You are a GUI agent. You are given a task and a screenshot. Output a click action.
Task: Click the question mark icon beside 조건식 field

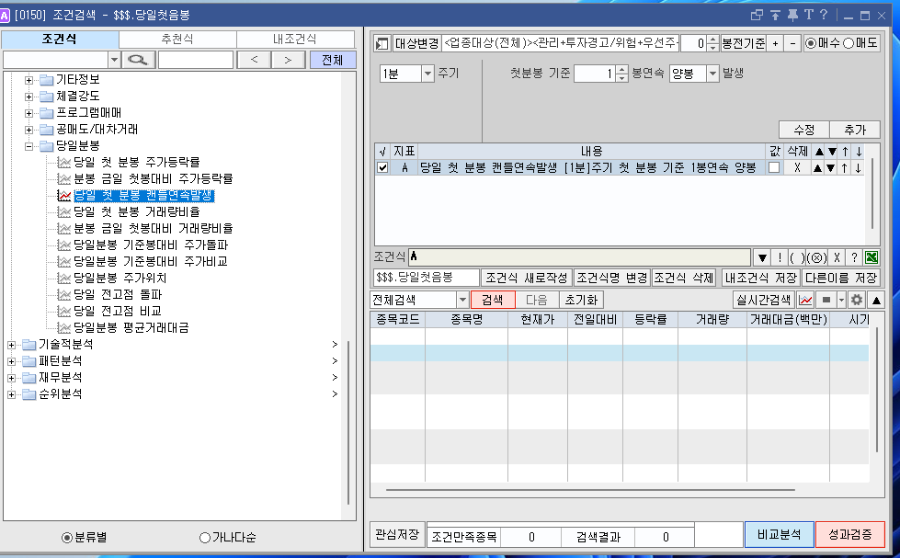(854, 257)
